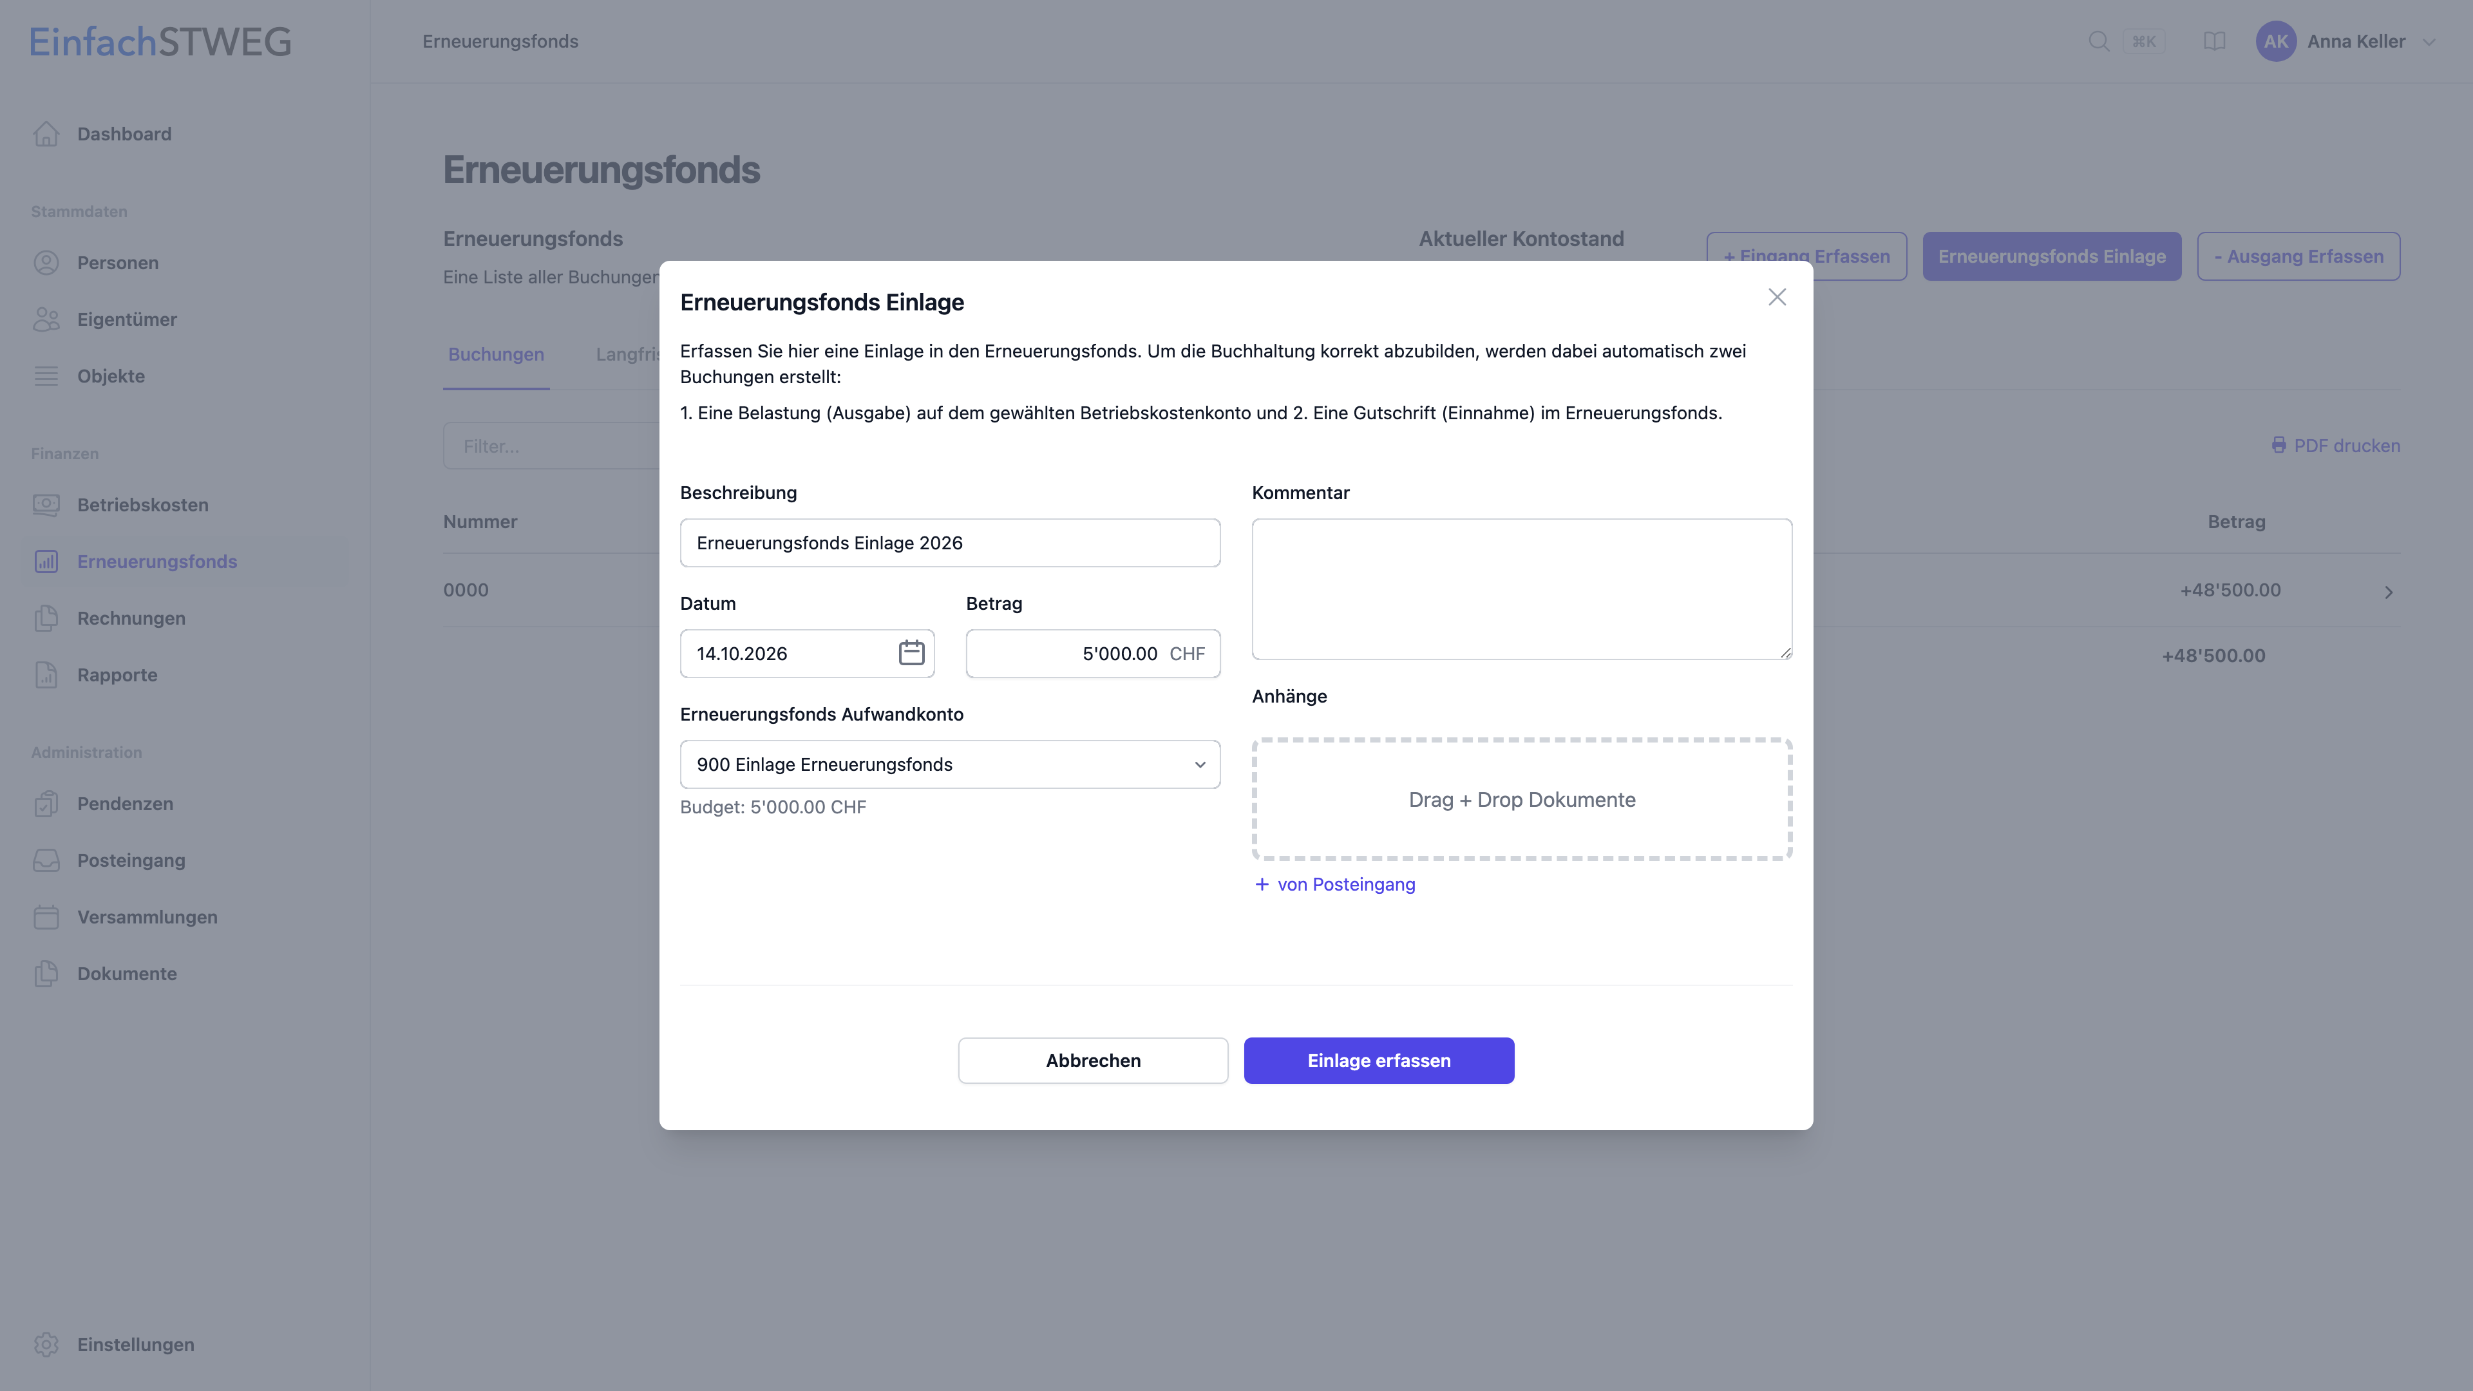The image size is (2473, 1391).
Task: Click into the Kommentar text area
Action: click(1522, 589)
